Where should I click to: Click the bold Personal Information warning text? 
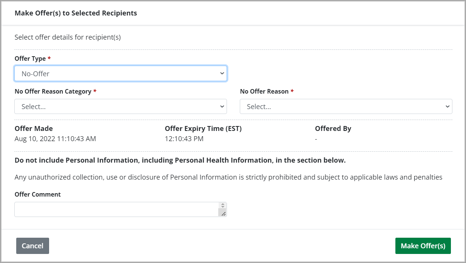180,160
